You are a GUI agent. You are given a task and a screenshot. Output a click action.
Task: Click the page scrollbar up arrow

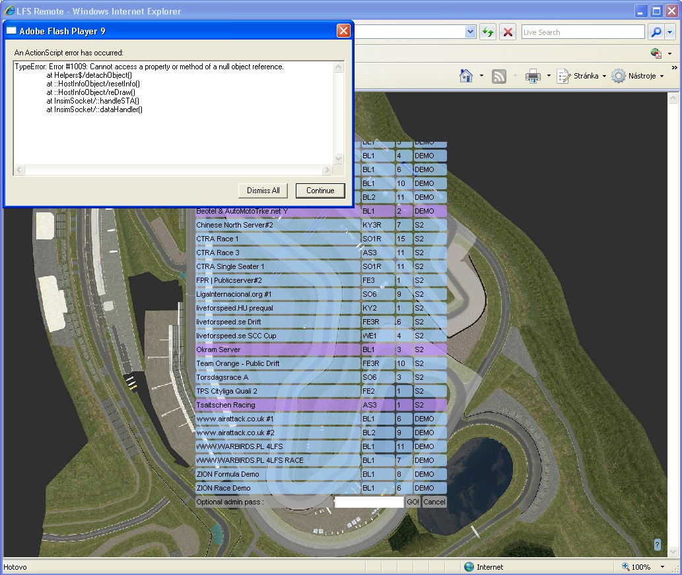point(673,98)
